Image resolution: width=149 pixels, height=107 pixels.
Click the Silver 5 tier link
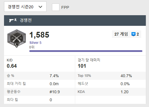pyautogui.click(x=35, y=43)
